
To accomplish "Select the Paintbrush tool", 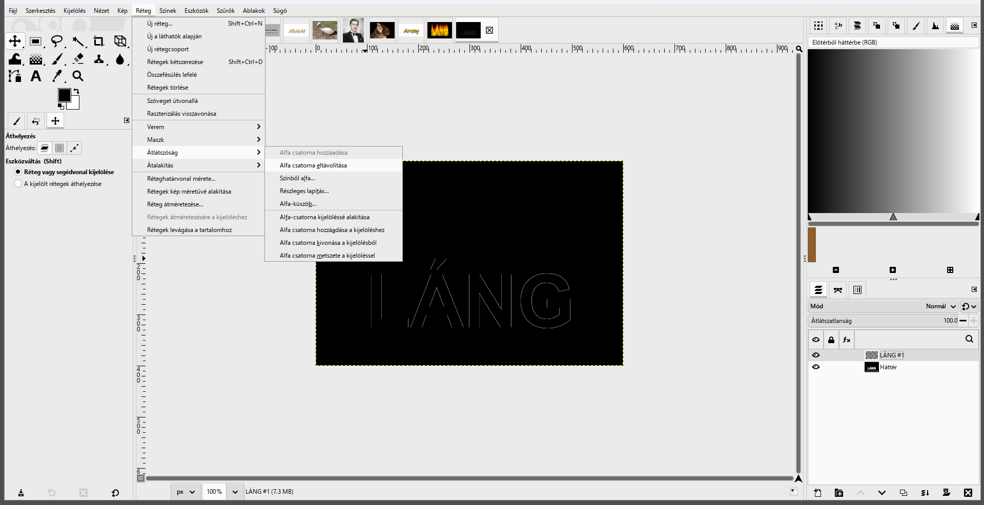I will (57, 59).
